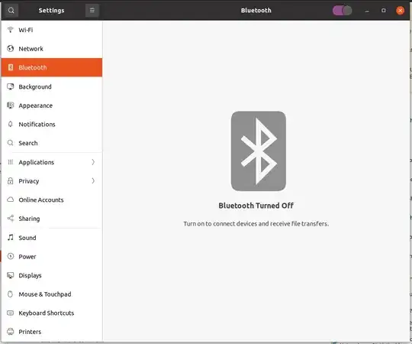Expand the Applications submenu chevron
This screenshot has height=344, width=412.
pos(93,162)
